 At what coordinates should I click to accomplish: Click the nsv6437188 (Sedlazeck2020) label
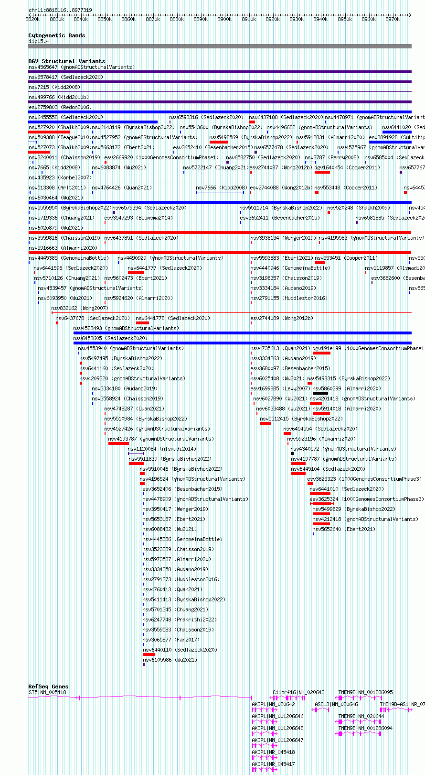[286, 117]
